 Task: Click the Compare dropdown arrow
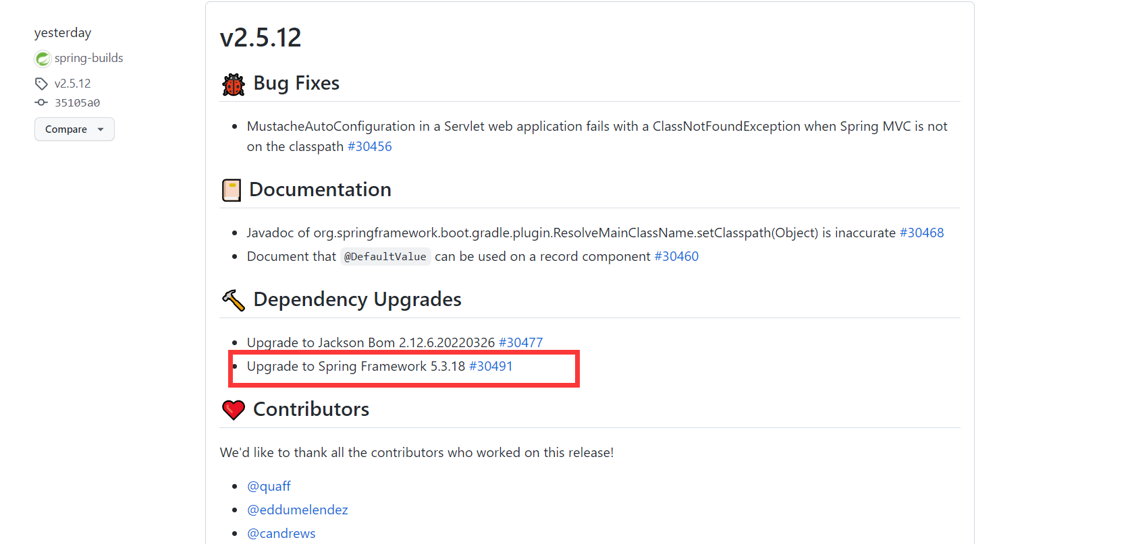pos(101,129)
